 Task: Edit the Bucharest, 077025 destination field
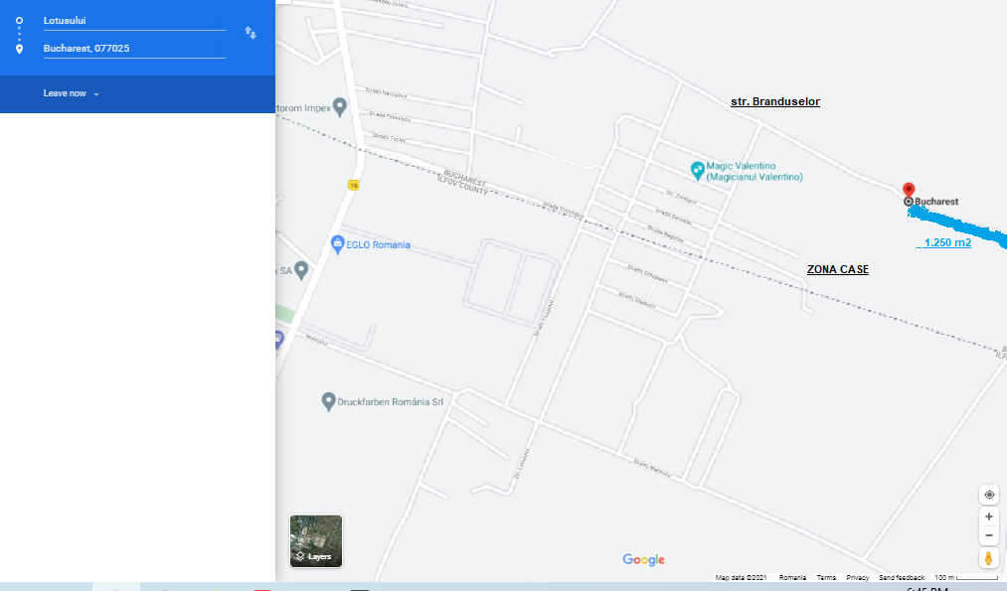(x=133, y=48)
